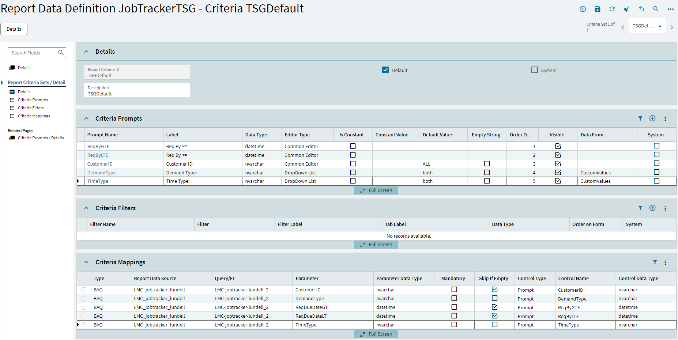
Task: Open search with the magnifier icon in top toolbar
Action: coord(656,9)
